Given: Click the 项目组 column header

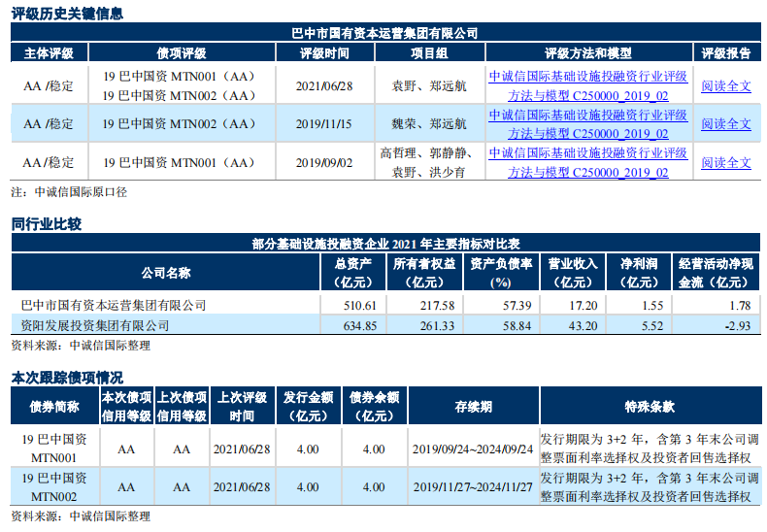Looking at the screenshot, I should [429, 52].
